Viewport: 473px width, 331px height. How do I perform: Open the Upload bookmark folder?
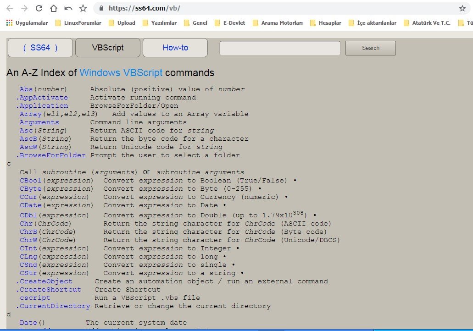click(122, 23)
